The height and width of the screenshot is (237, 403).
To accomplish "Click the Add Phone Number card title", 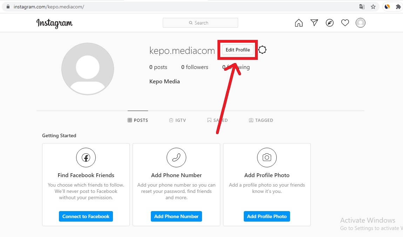I will 176,175.
